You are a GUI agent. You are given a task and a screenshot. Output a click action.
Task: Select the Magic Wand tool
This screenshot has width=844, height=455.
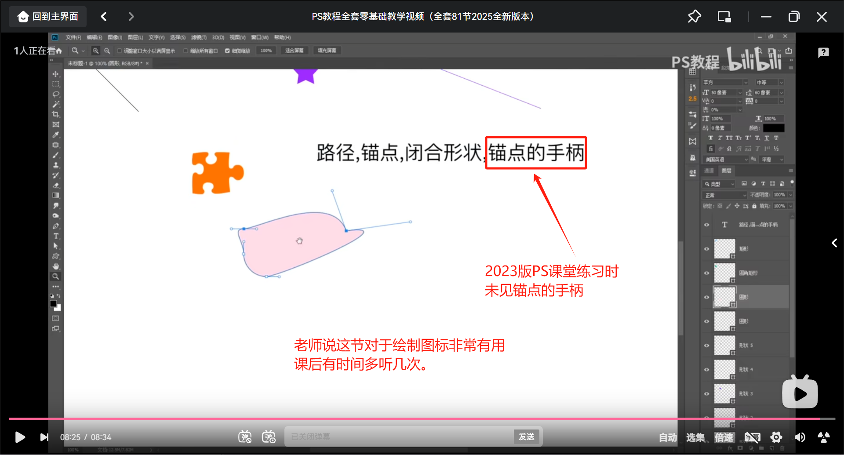pyautogui.click(x=56, y=104)
